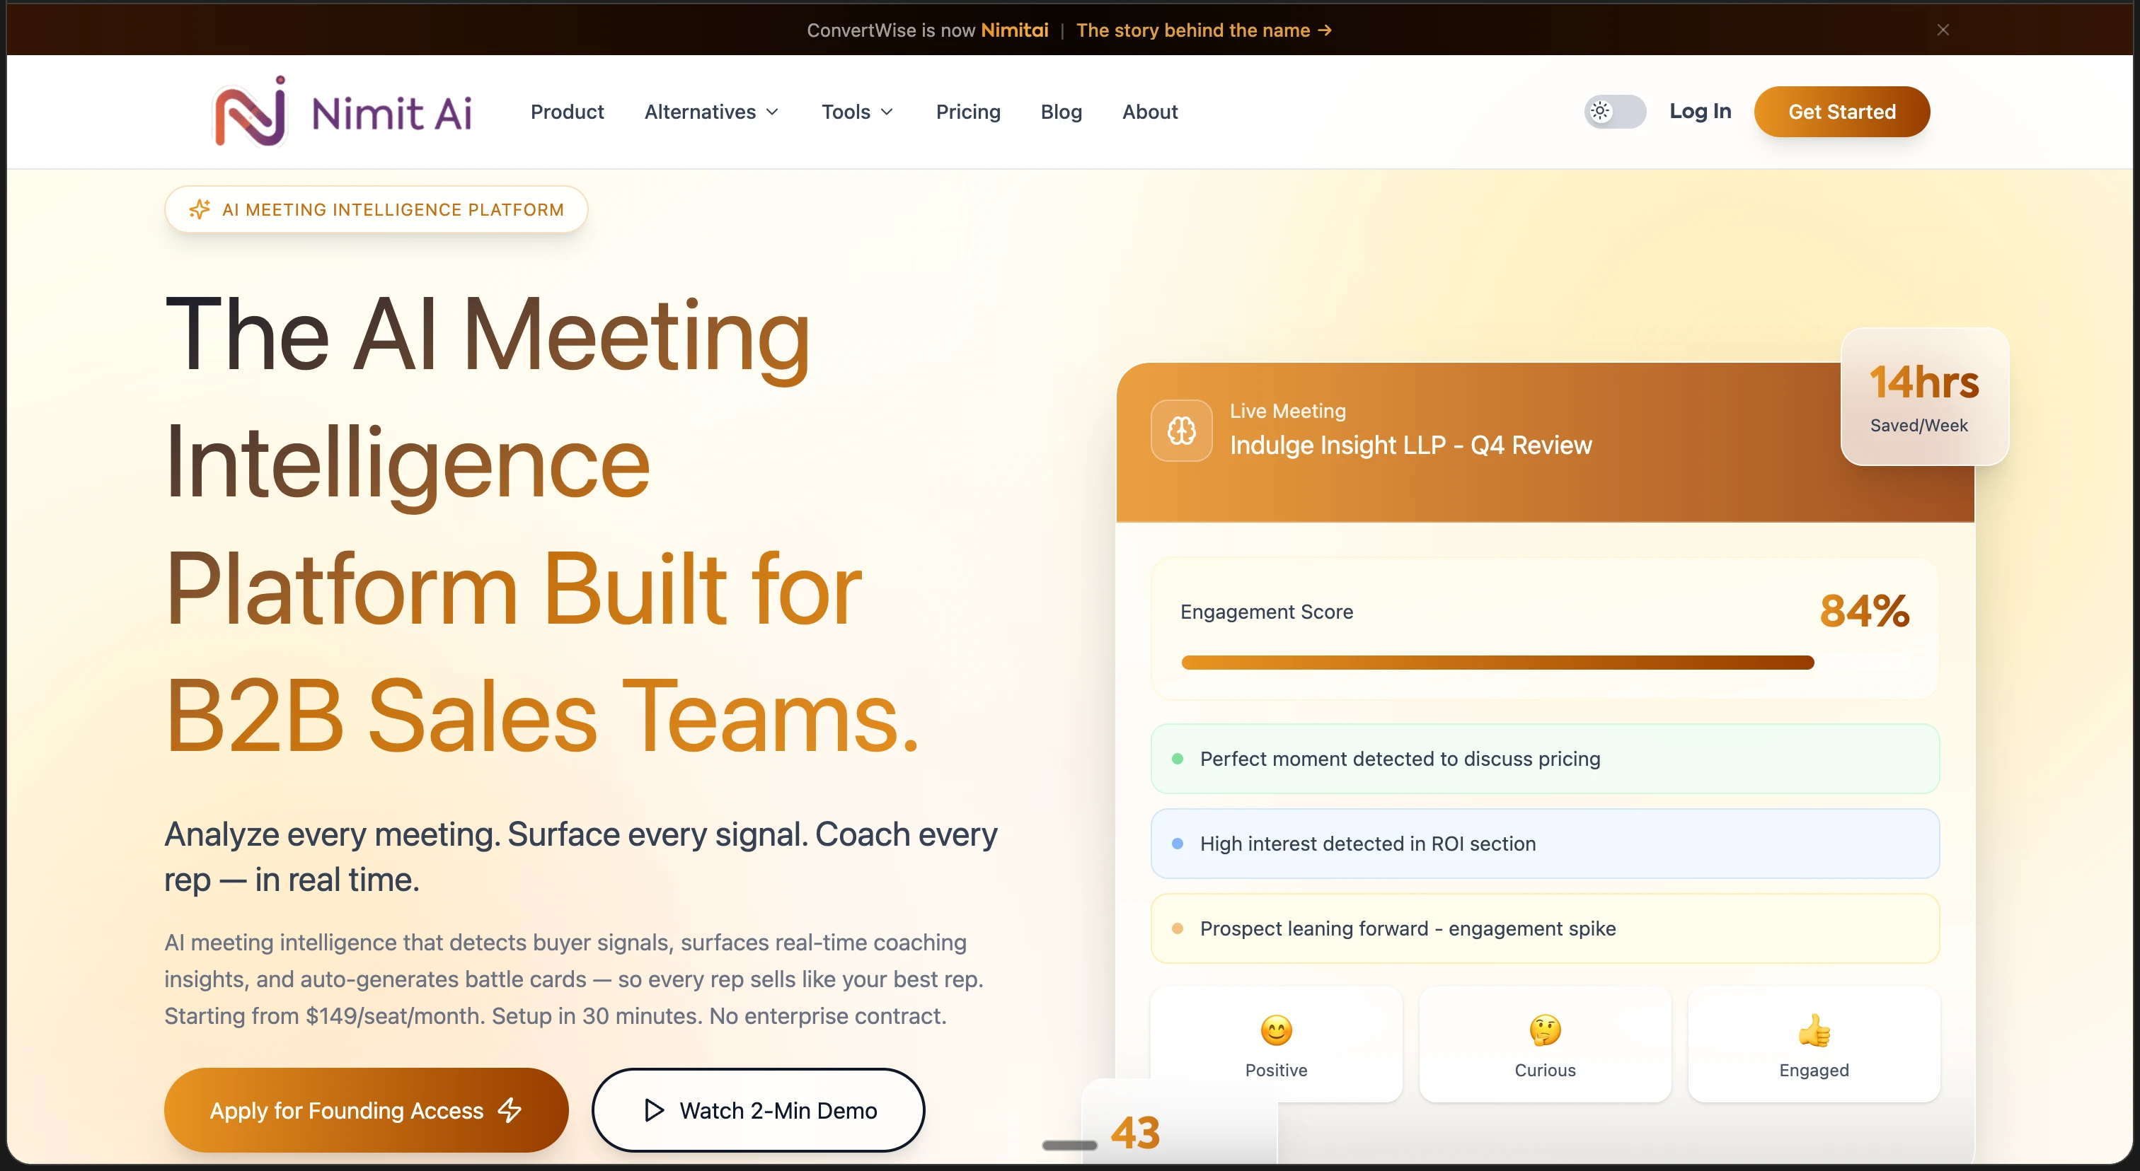Select 'Perfect moment detected to discuss pricing' alert

[x=1544, y=759]
